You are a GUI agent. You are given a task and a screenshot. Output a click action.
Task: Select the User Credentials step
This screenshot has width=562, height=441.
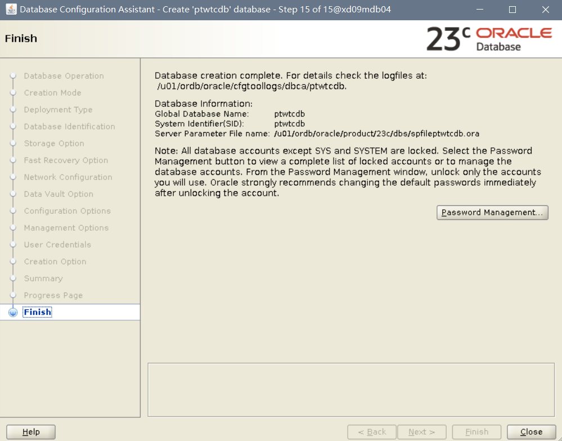pyautogui.click(x=58, y=244)
